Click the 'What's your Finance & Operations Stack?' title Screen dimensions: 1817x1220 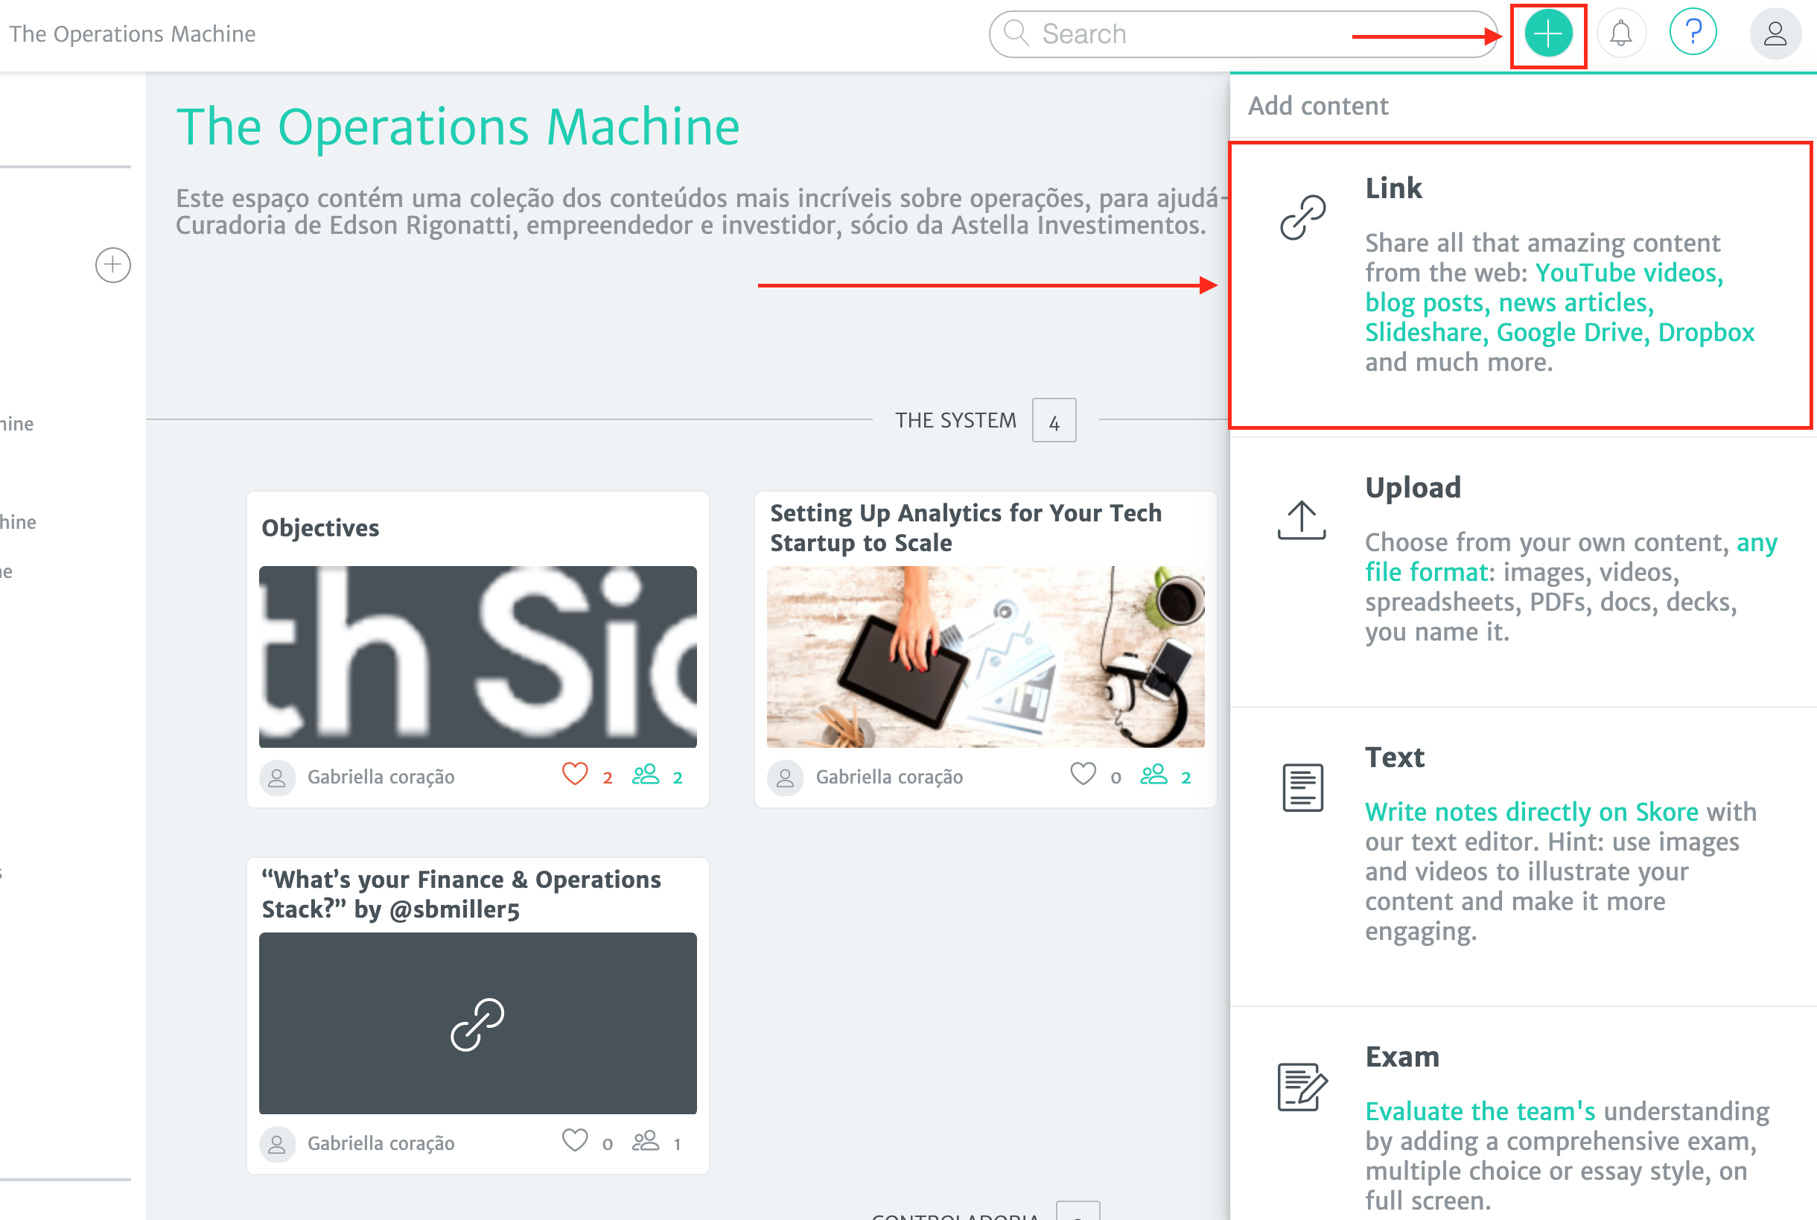pos(461,895)
